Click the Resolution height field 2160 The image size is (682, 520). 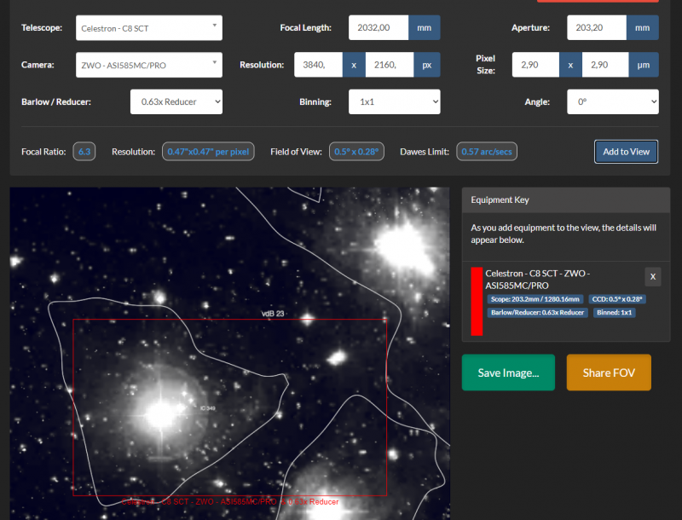(x=390, y=65)
